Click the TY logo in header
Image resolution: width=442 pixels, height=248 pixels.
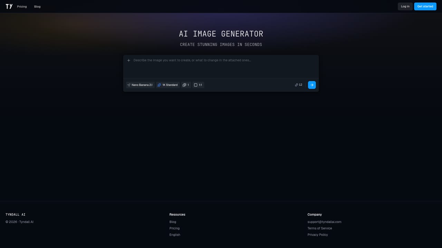[x=9, y=7]
